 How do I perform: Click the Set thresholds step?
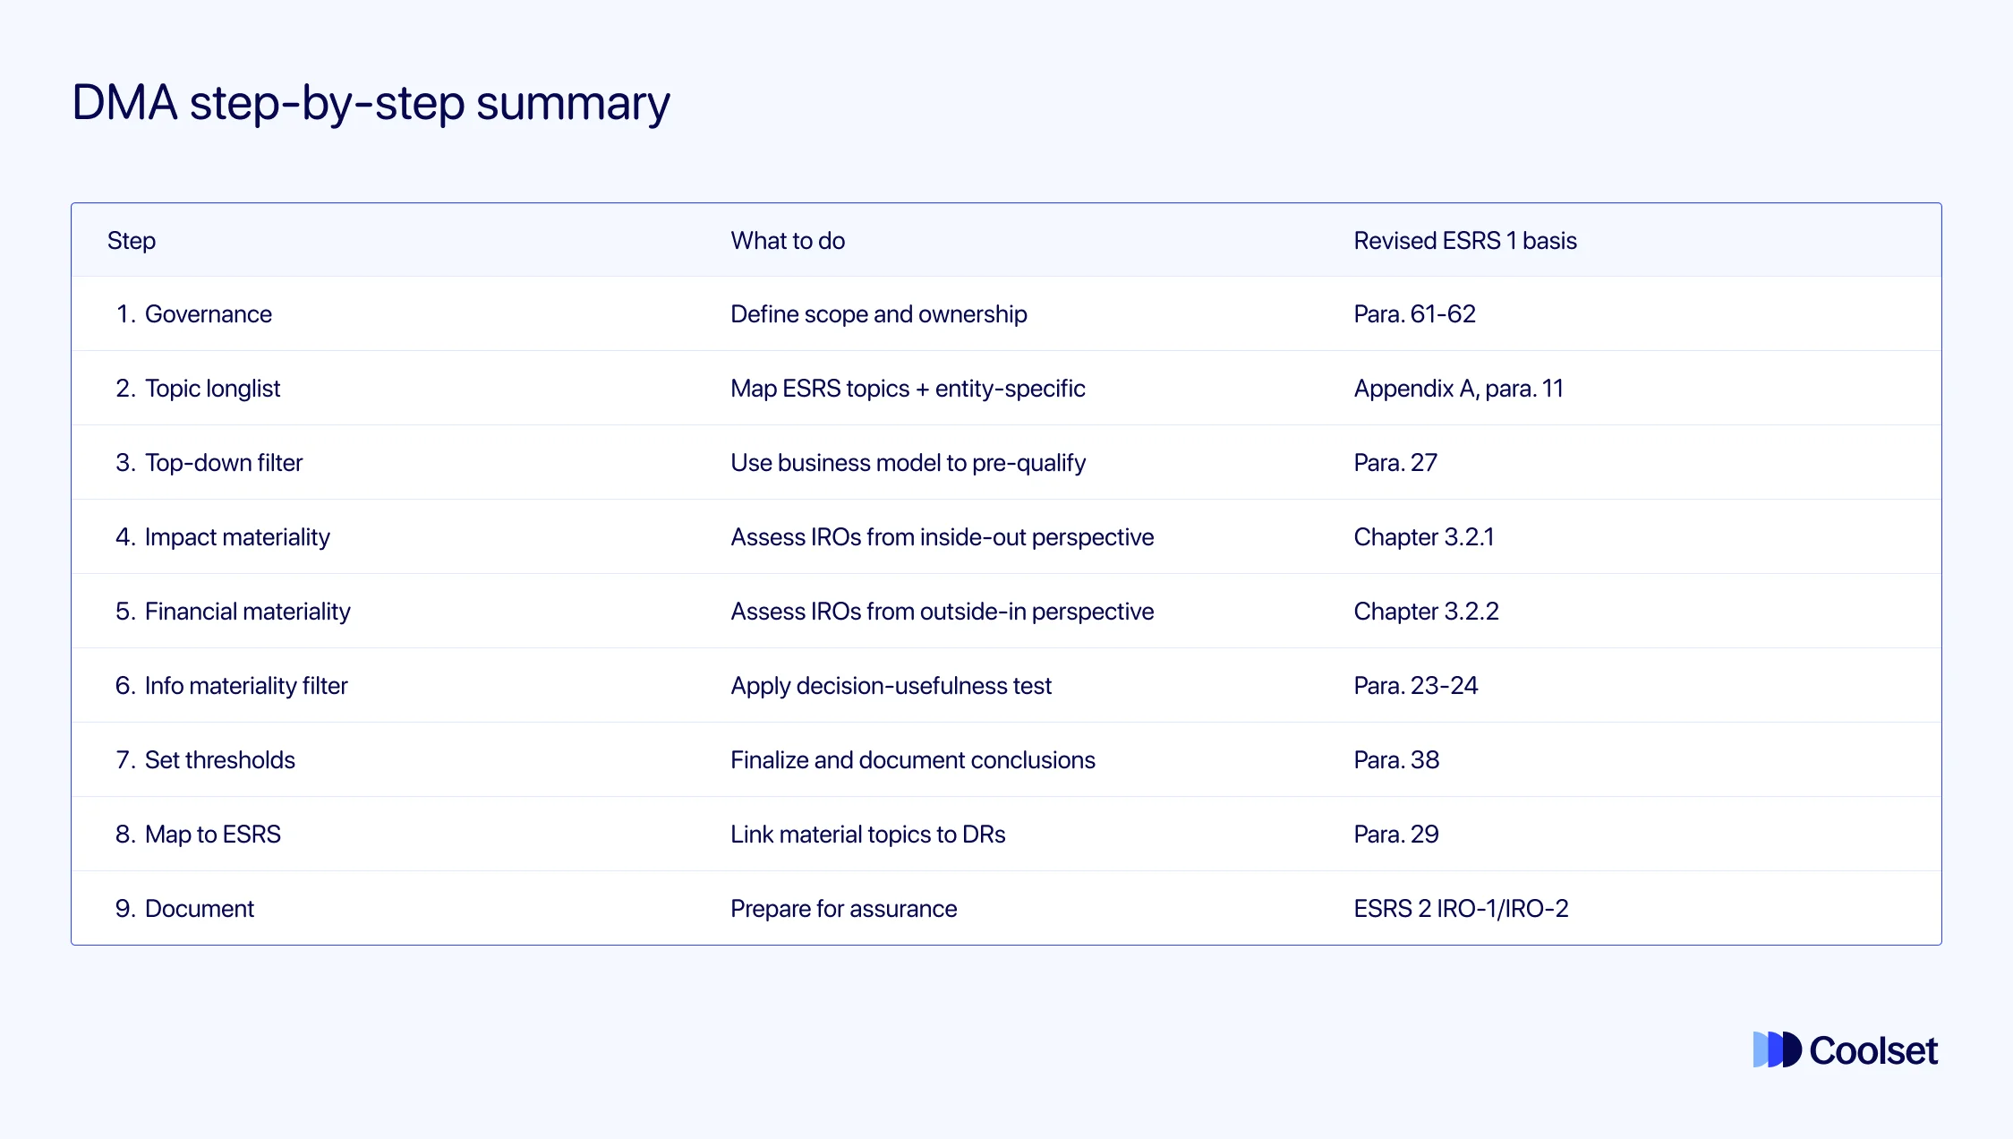coord(219,760)
